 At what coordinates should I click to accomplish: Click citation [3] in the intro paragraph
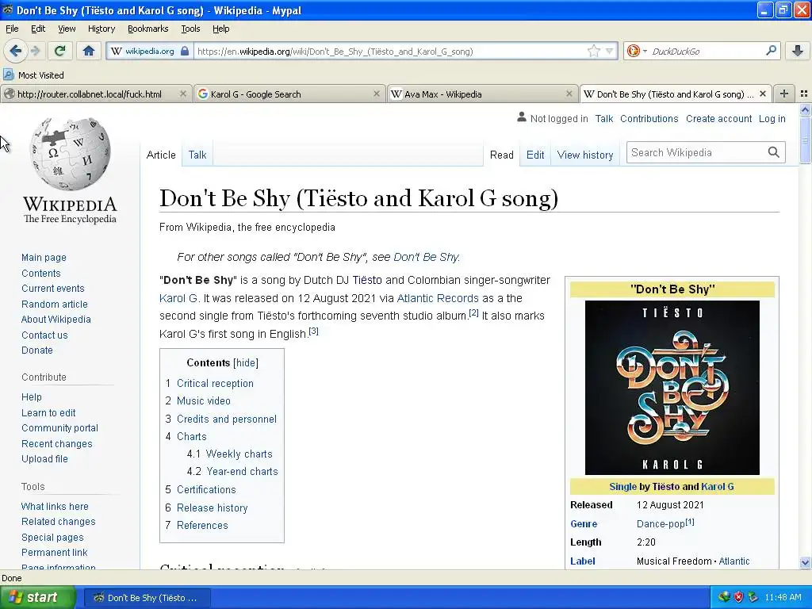tap(313, 331)
